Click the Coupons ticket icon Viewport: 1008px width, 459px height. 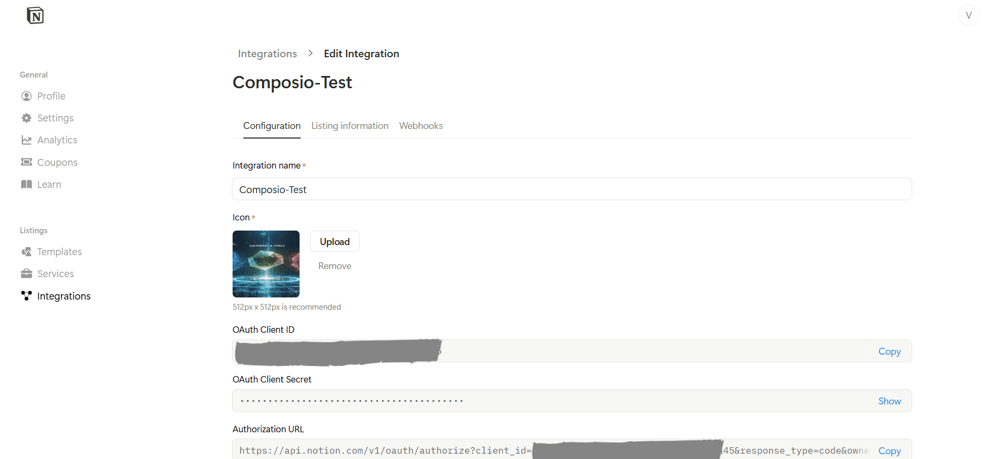tap(26, 162)
